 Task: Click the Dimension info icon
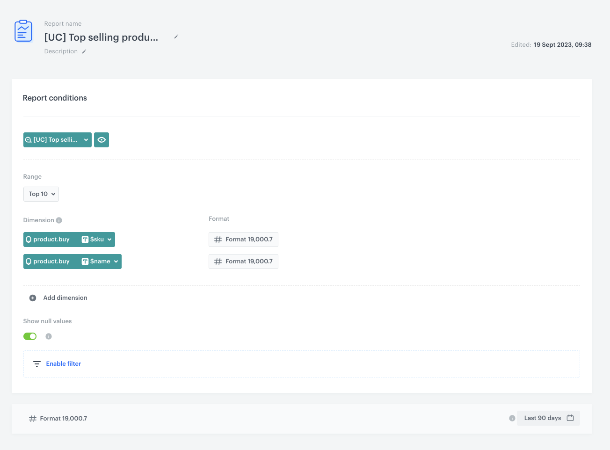coord(59,220)
